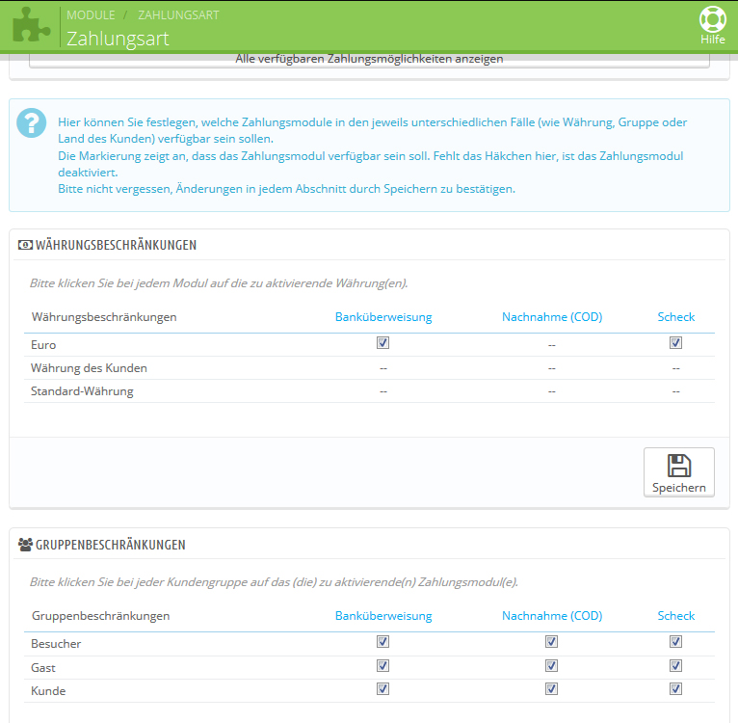Click the GRUPPENBESCHRÄNKUNGEN section heading
This screenshot has height=723, width=738.
point(111,545)
